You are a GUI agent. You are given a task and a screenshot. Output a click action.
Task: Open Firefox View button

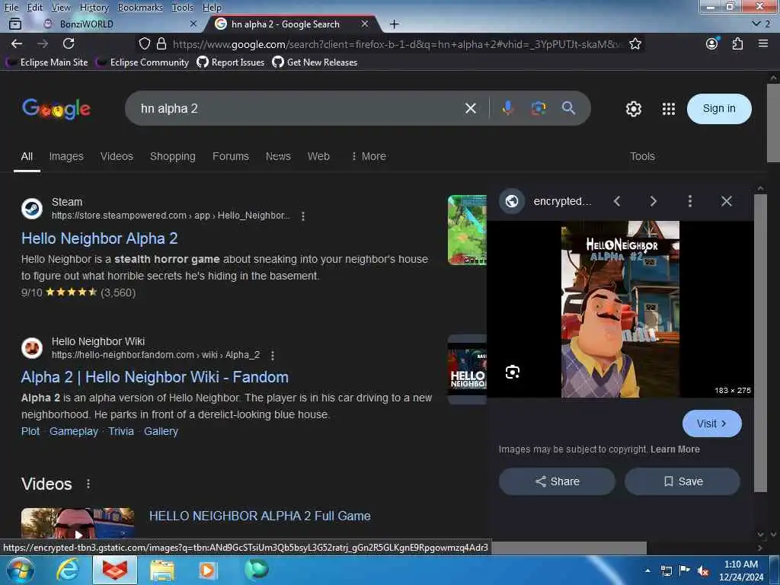pyautogui.click(x=15, y=24)
